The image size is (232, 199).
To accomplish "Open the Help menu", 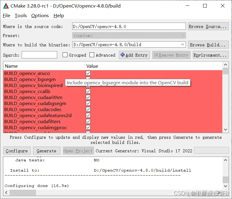I will pyautogui.click(x=59, y=16).
